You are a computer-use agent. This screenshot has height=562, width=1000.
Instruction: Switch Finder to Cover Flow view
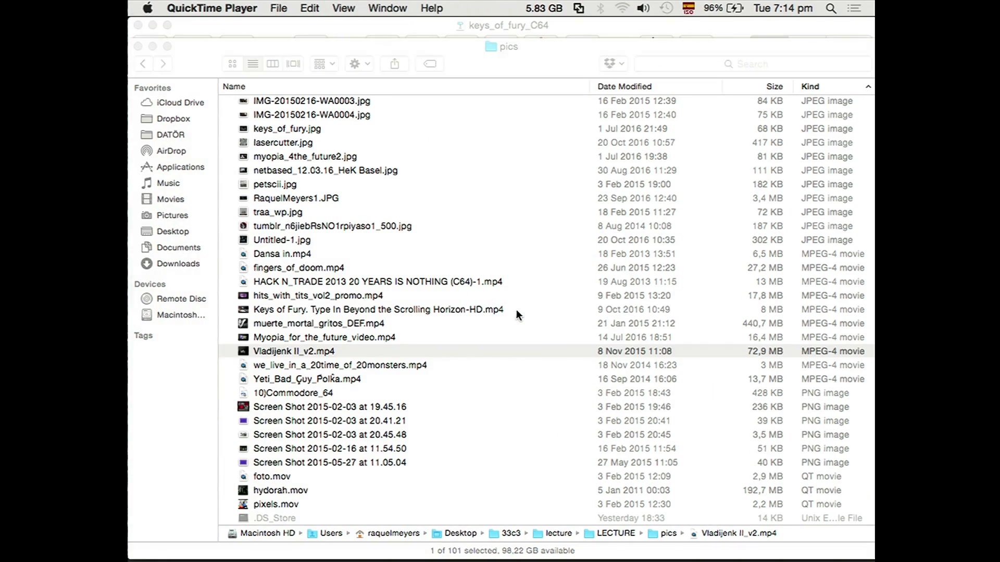293,63
